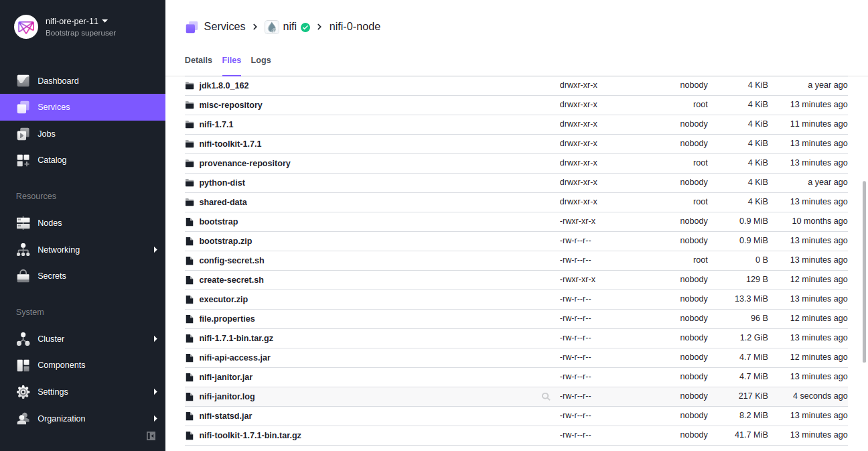This screenshot has width=868, height=451.
Task: Click the Catalog sidebar icon
Action: (x=23, y=160)
